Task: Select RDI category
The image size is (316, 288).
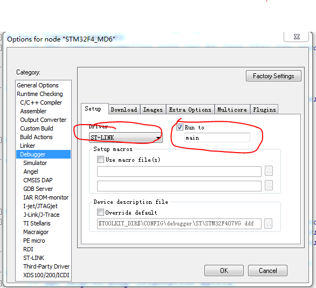Action: 28,249
